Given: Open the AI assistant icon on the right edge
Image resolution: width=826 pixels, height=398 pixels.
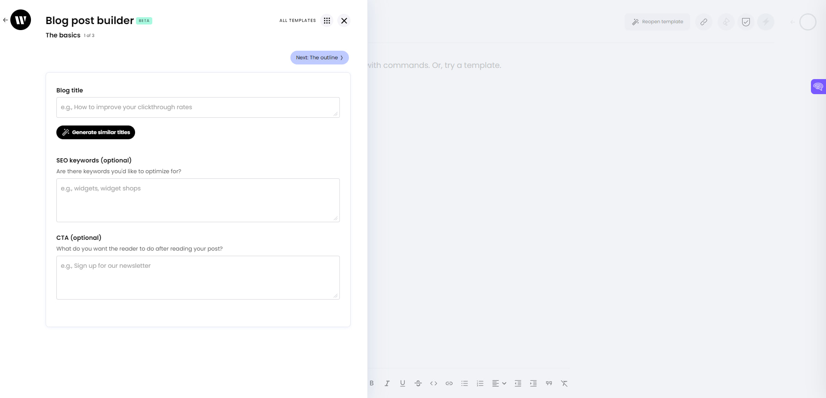Looking at the screenshot, I should pyautogui.click(x=819, y=86).
